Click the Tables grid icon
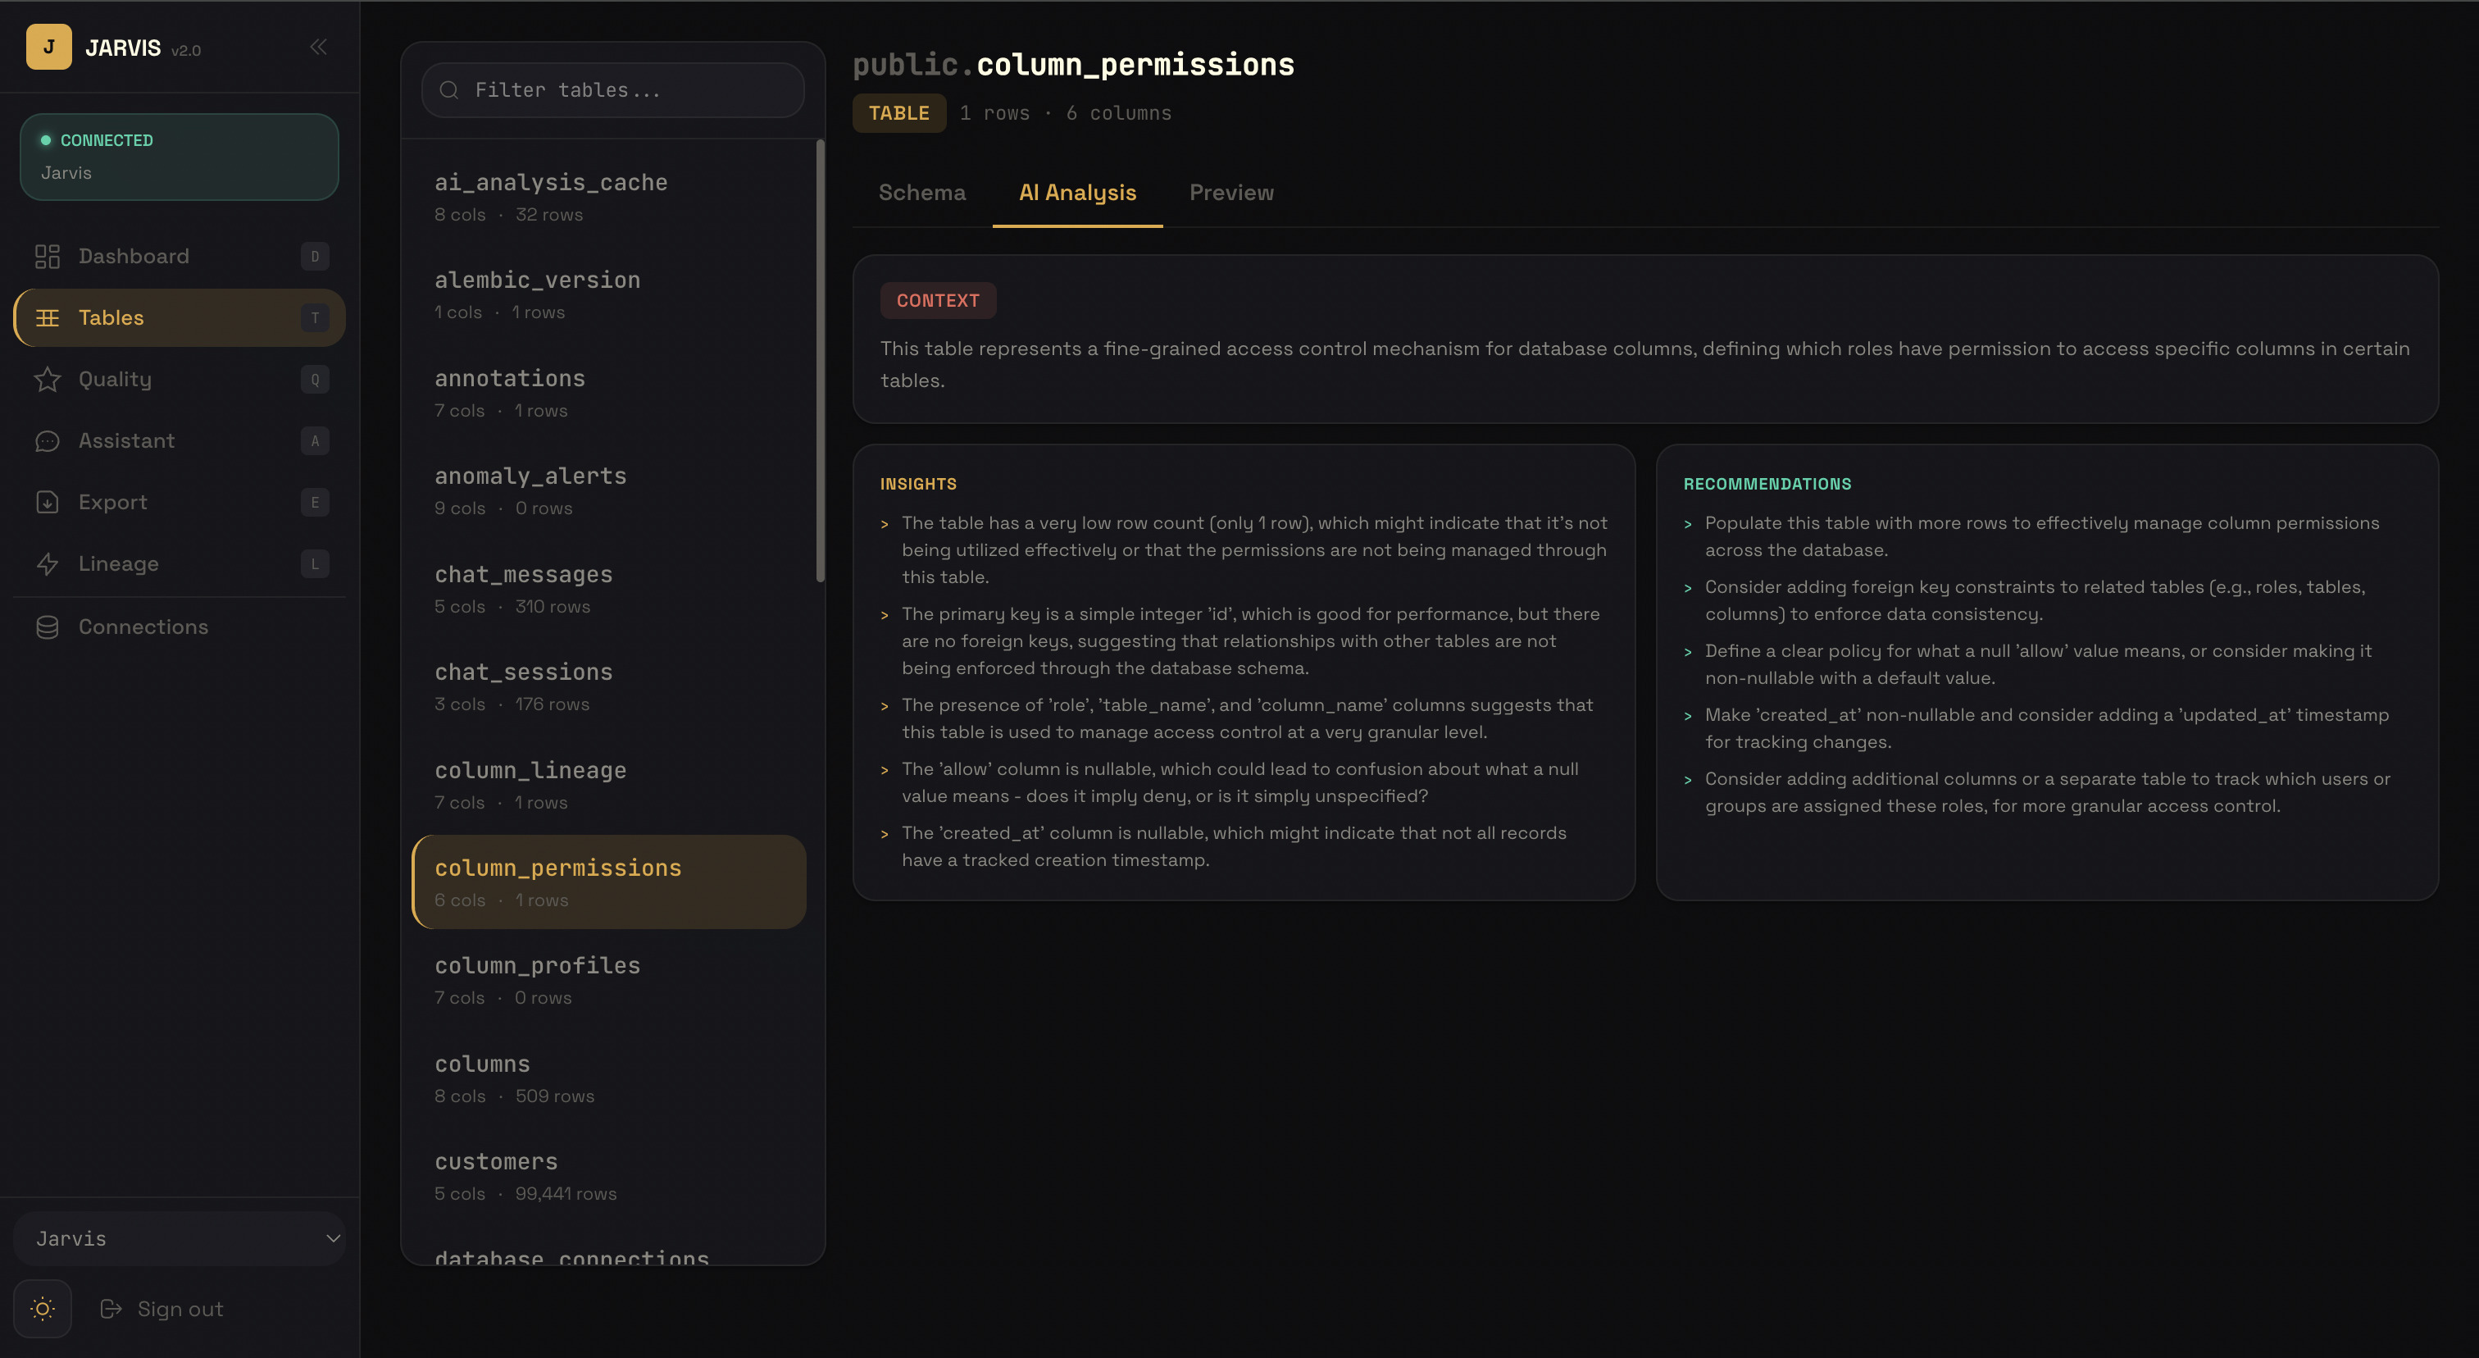Image resolution: width=2479 pixels, height=1358 pixels. pos(48,317)
